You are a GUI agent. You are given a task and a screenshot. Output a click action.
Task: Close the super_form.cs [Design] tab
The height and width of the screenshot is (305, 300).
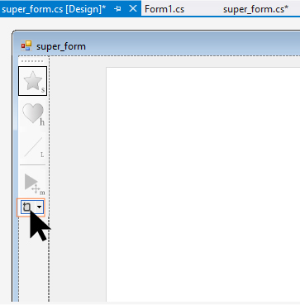pyautogui.click(x=133, y=8)
